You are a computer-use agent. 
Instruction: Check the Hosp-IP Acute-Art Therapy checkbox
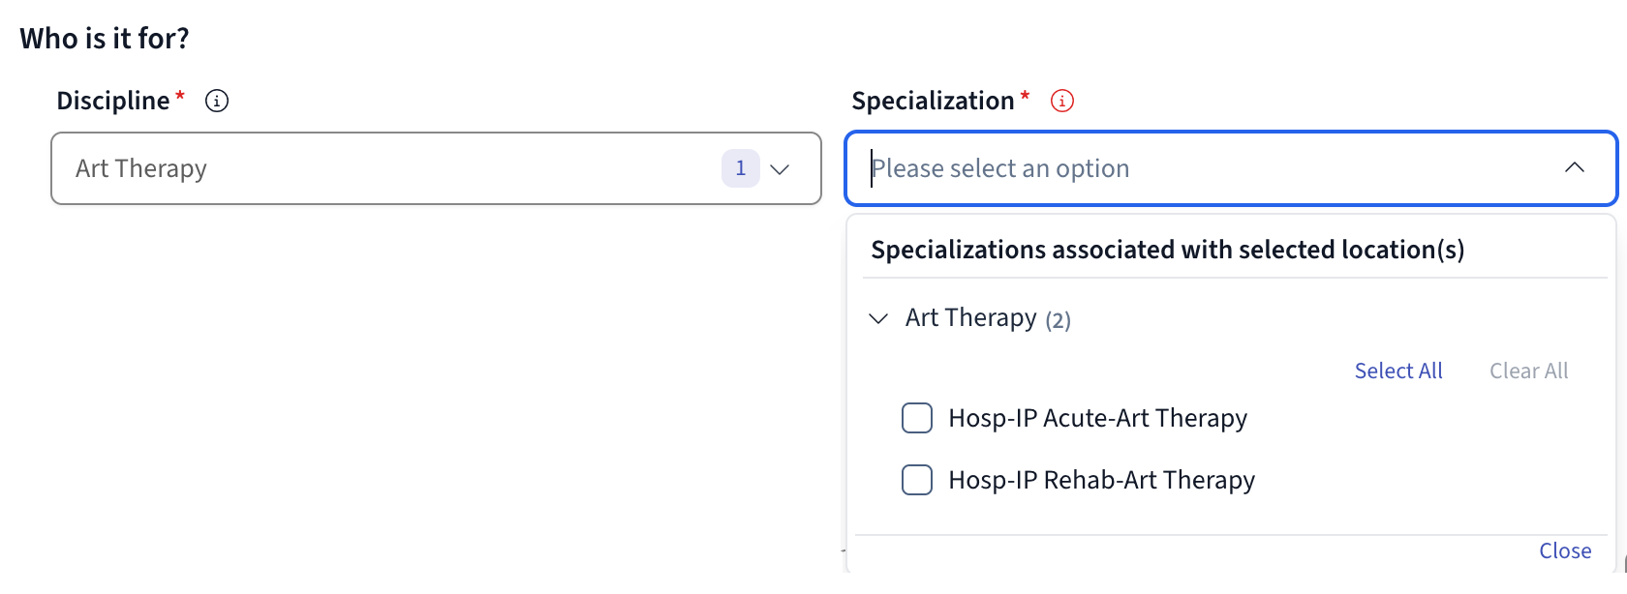coord(917,418)
